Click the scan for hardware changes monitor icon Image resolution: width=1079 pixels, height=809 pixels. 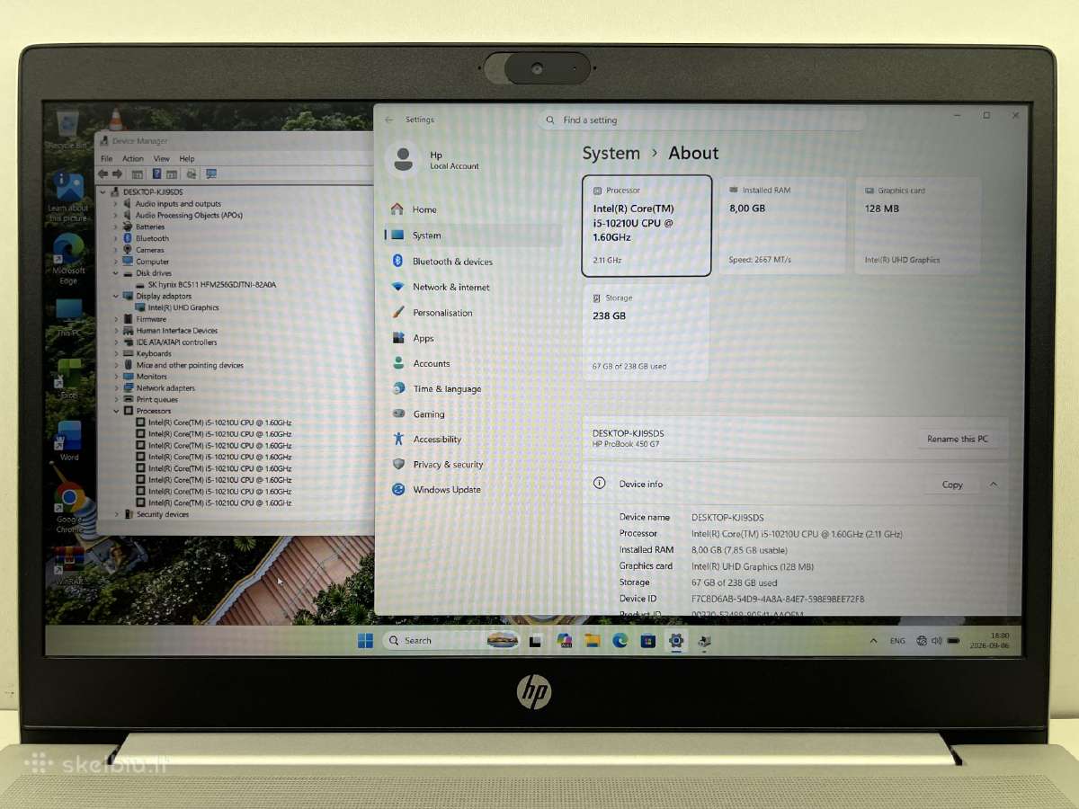(x=211, y=173)
